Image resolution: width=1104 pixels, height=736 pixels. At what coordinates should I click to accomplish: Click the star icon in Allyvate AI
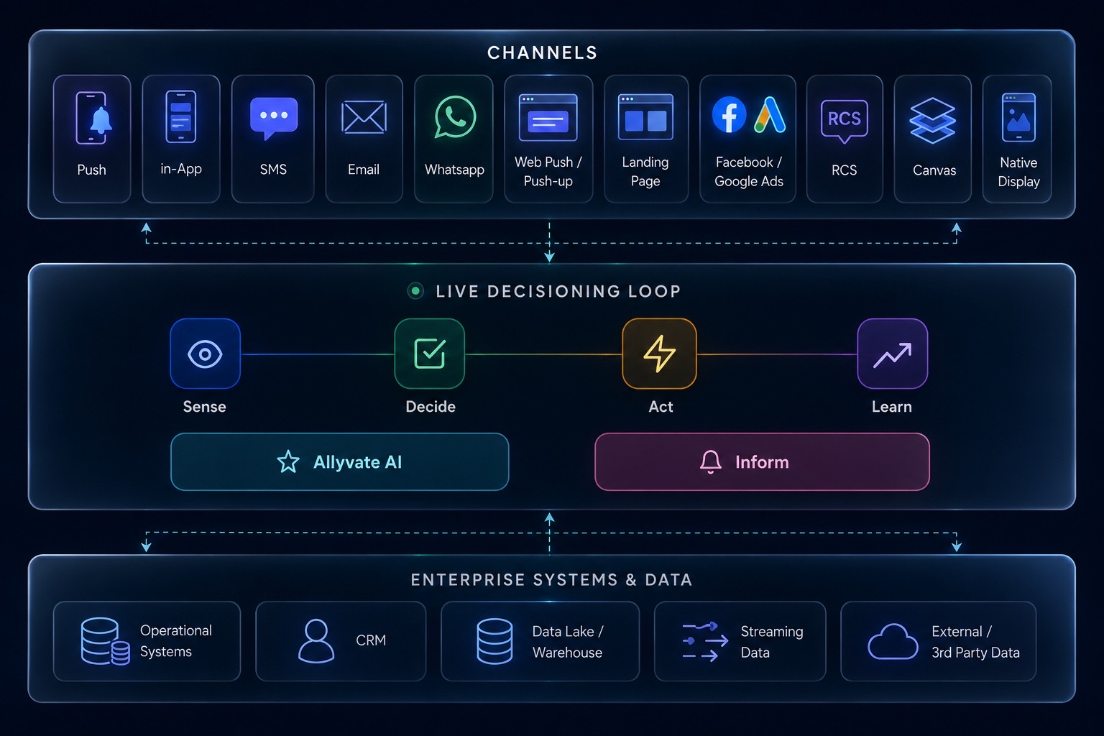288,461
